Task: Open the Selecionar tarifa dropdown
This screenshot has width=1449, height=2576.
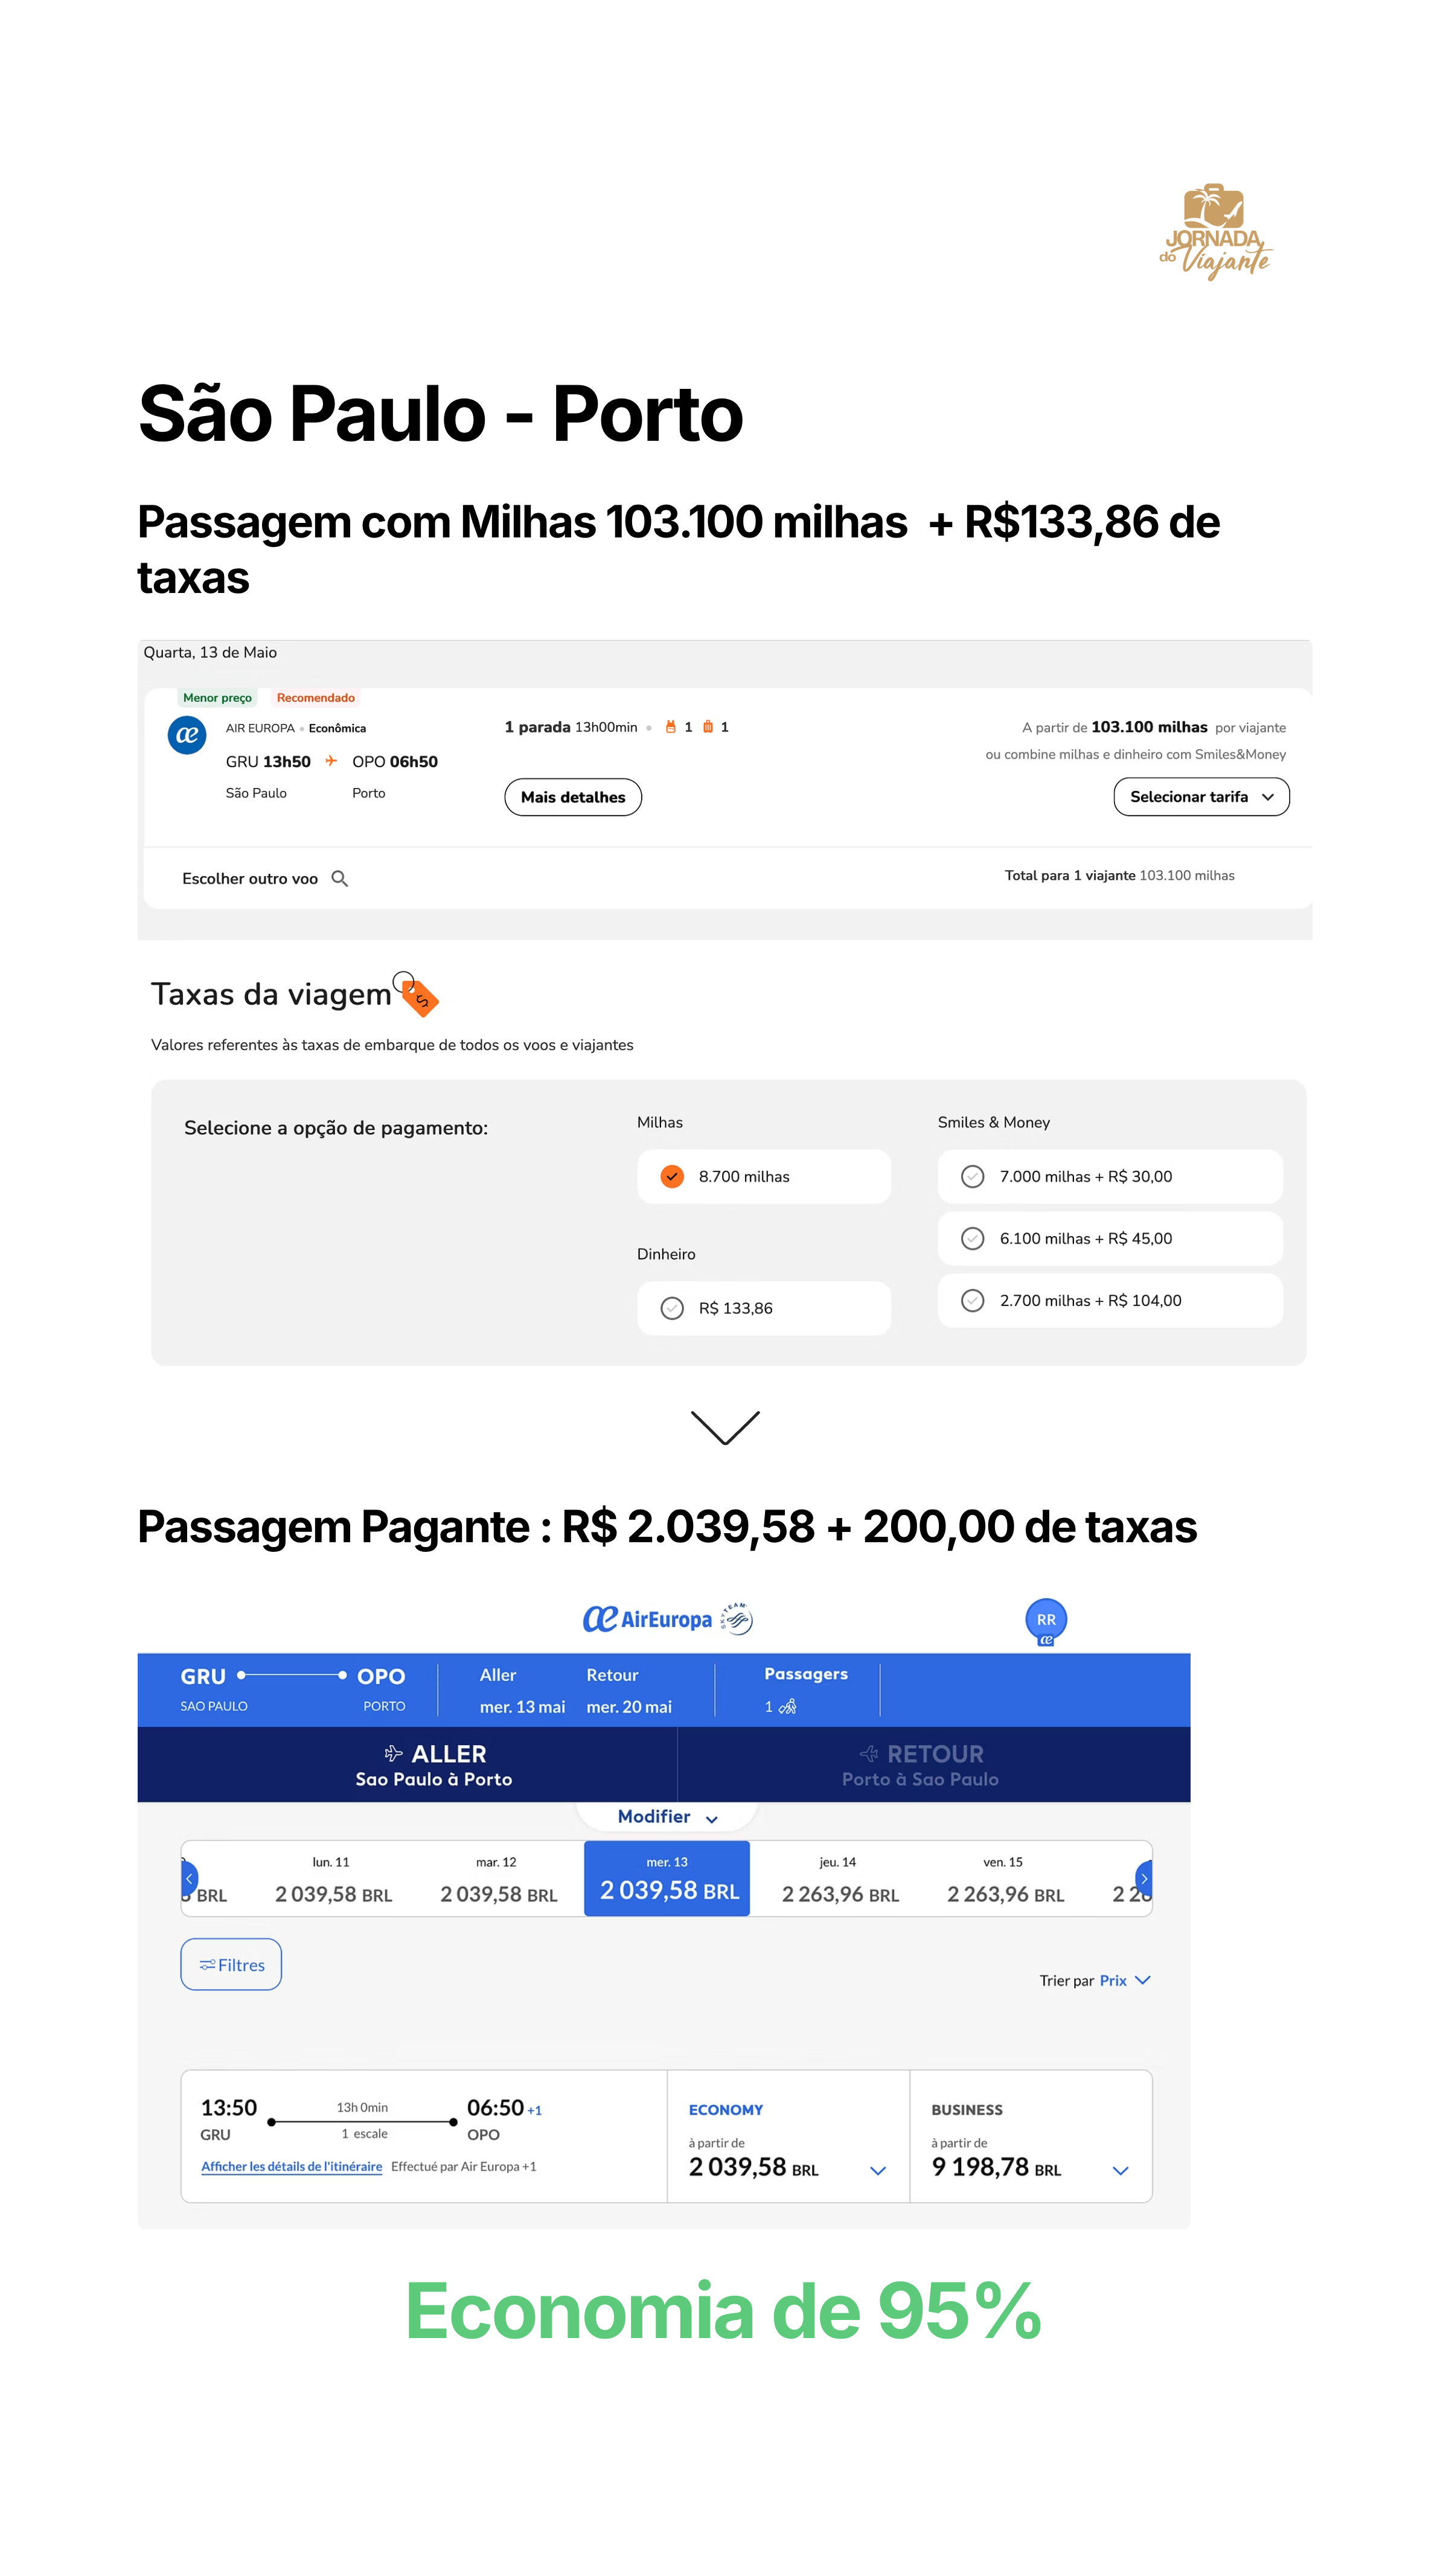Action: tap(1201, 797)
